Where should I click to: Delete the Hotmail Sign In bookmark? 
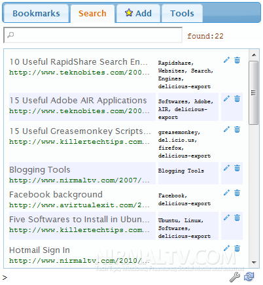pyautogui.click(x=237, y=248)
